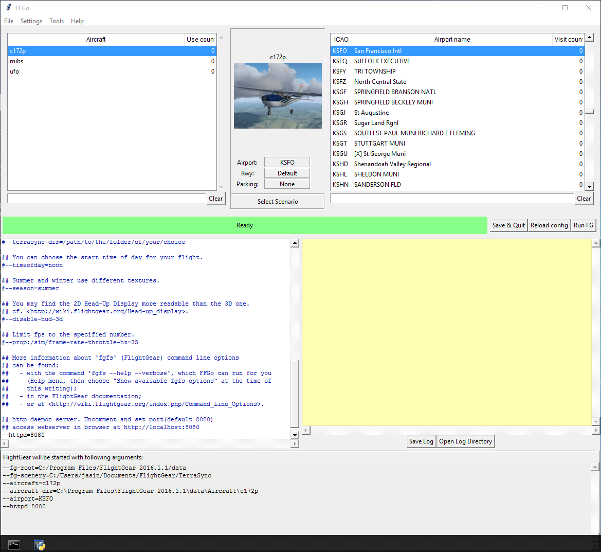This screenshot has width=601, height=552.
Task: Focus the aircraft search input field
Action: 106,199
